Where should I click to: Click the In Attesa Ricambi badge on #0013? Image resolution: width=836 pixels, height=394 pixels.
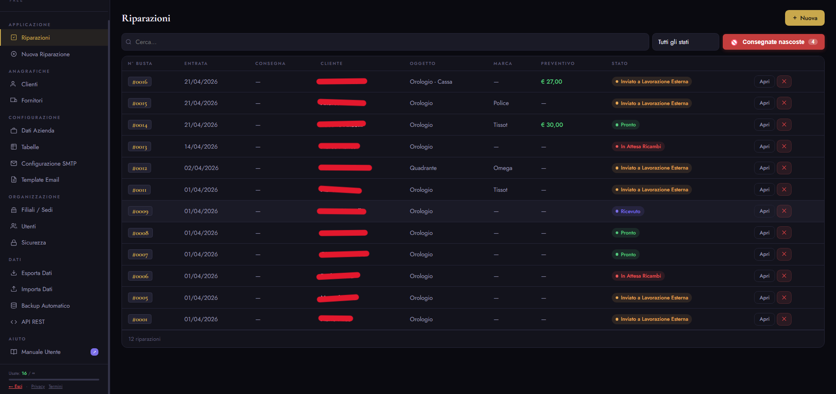638,146
